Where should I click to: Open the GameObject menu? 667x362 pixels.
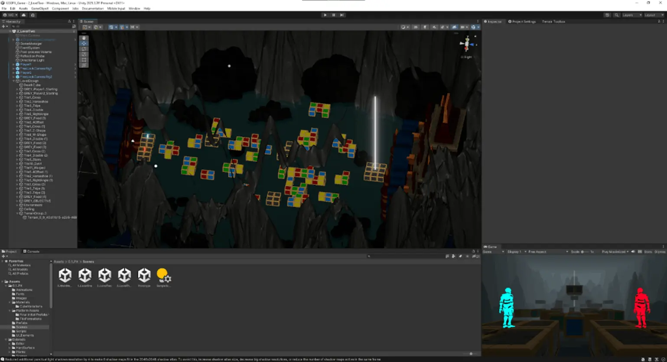click(40, 9)
